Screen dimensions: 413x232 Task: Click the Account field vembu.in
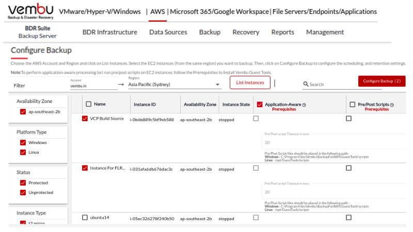[x=90, y=86]
